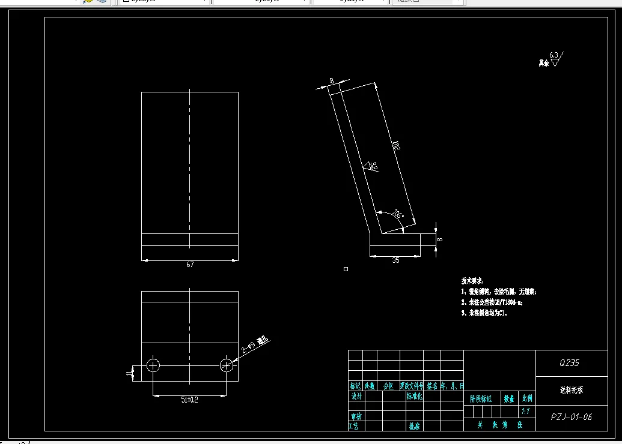Select the 技术要求 heading text
Image resolution: width=622 pixels, height=444 pixels.
pos(472,281)
